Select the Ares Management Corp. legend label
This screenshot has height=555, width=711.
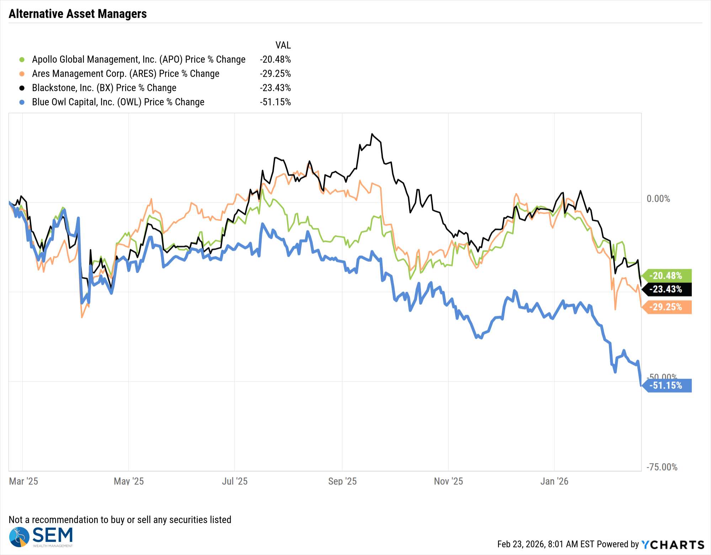coord(125,74)
